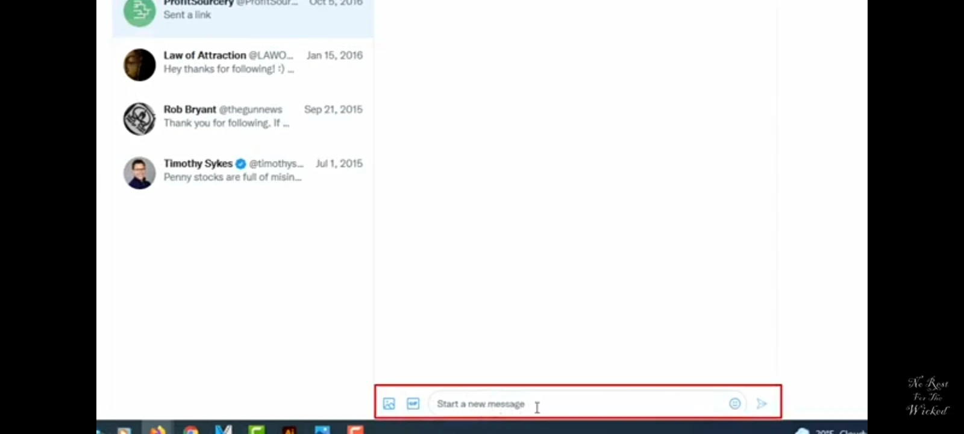
Task: Send the message with arrow icon
Action: (x=762, y=404)
